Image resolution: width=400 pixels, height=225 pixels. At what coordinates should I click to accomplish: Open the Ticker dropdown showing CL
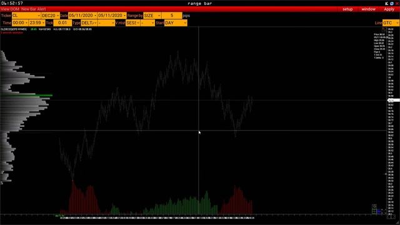[26, 16]
